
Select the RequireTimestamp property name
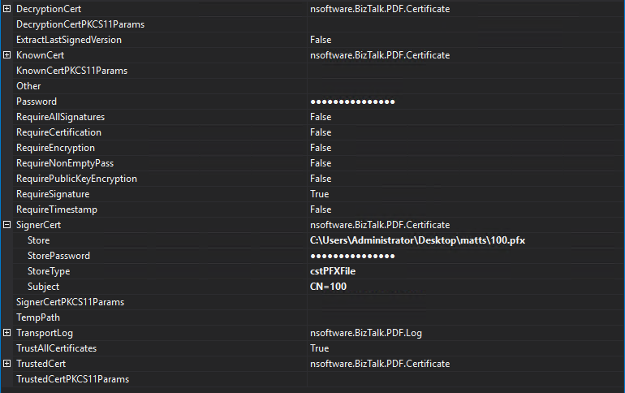(x=57, y=209)
